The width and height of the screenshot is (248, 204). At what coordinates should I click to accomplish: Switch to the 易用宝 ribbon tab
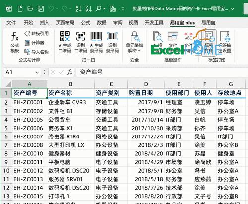pyautogui.click(x=208, y=23)
